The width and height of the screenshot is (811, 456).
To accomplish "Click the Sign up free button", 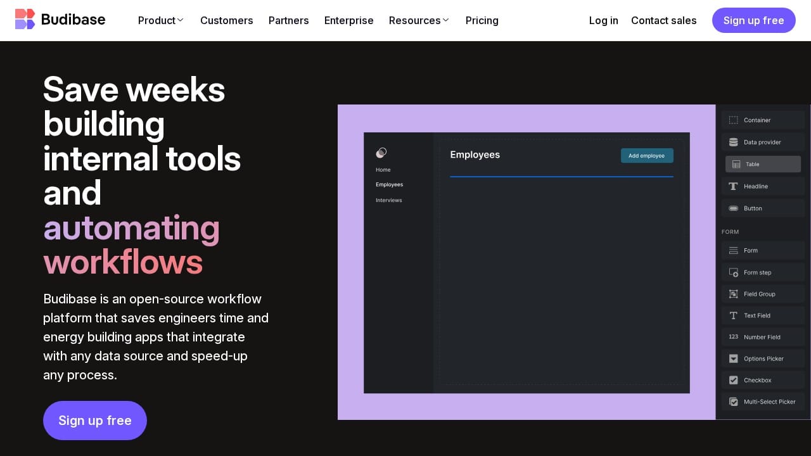I will pos(754,20).
